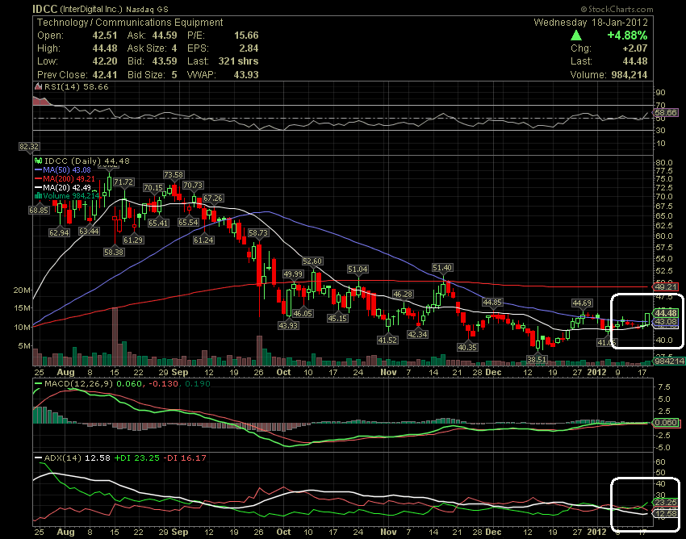686x539 pixels.
Task: Click the P/E value 15.66
Action: (246, 36)
